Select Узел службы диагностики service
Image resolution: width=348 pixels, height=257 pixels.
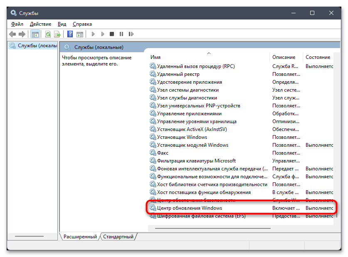187,98
